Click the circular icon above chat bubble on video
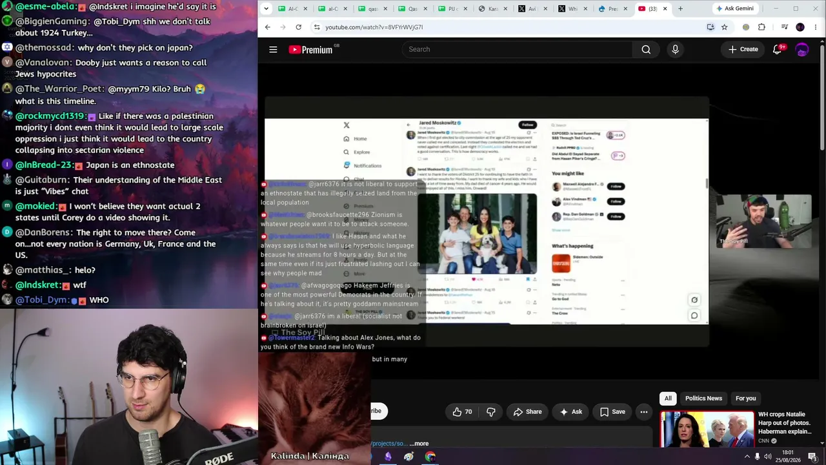The image size is (826, 465). click(x=694, y=300)
